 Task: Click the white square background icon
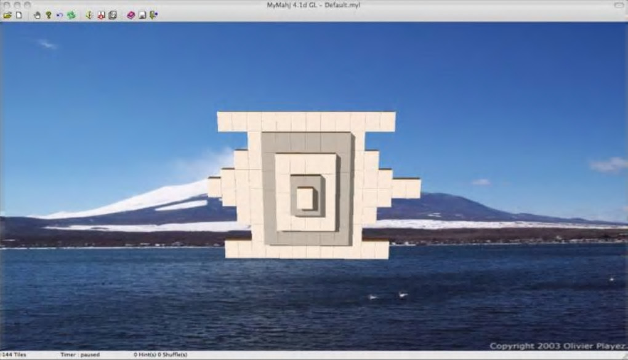coord(142,15)
